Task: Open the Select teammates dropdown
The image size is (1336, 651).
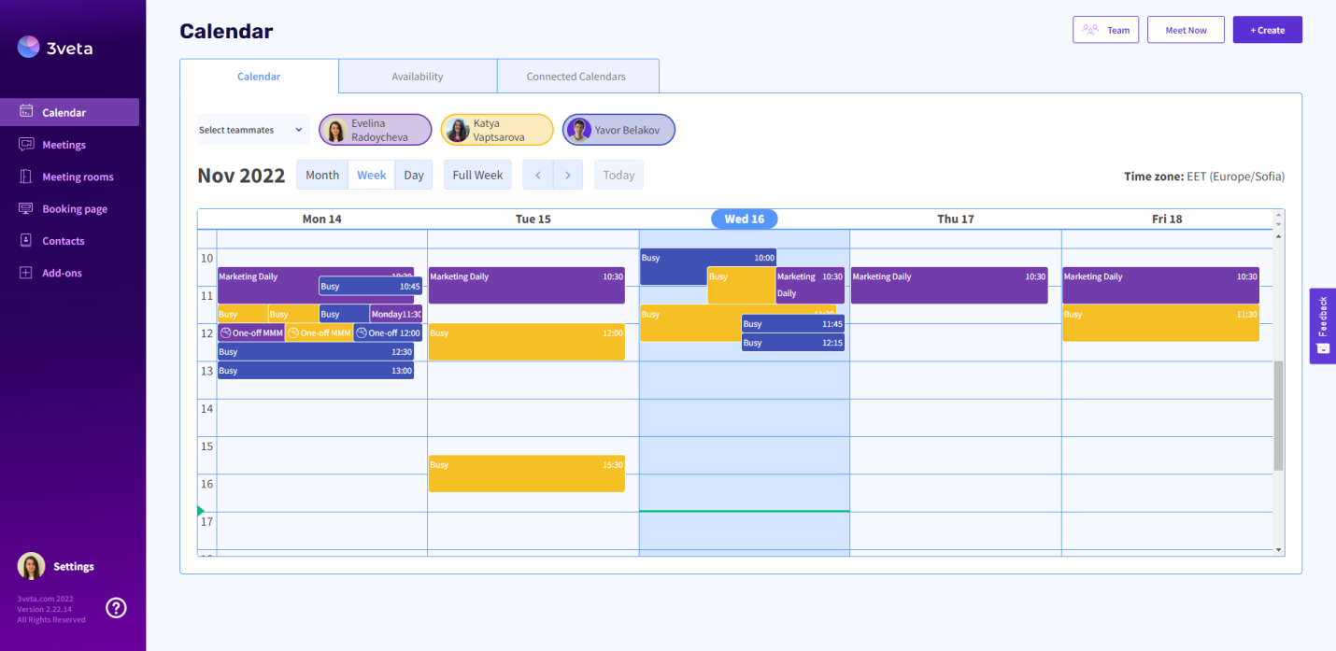Action: (252, 129)
